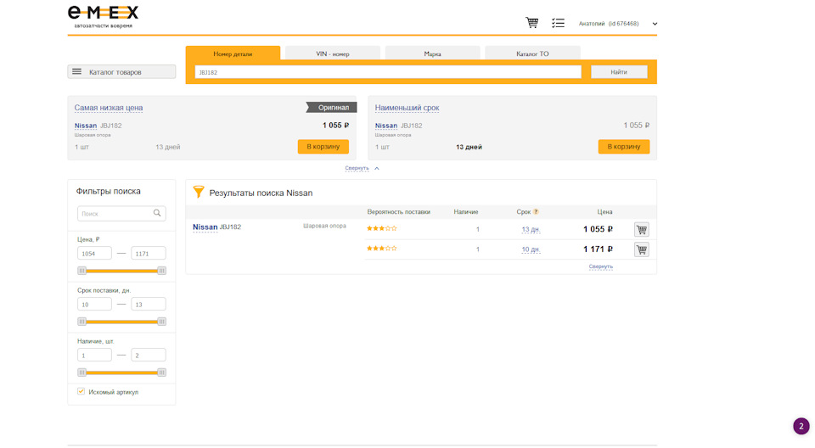Toggle the Искомый артикул checkbox
Viewport: 815px width, 448px height.
click(81, 391)
